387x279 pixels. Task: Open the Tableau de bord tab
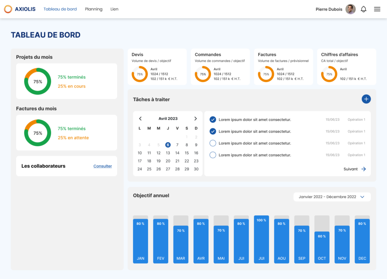point(60,9)
